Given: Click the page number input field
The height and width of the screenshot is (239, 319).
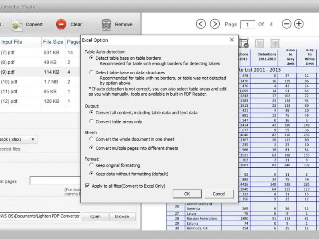Looking at the screenshot, I should pyautogui.click(x=247, y=25).
